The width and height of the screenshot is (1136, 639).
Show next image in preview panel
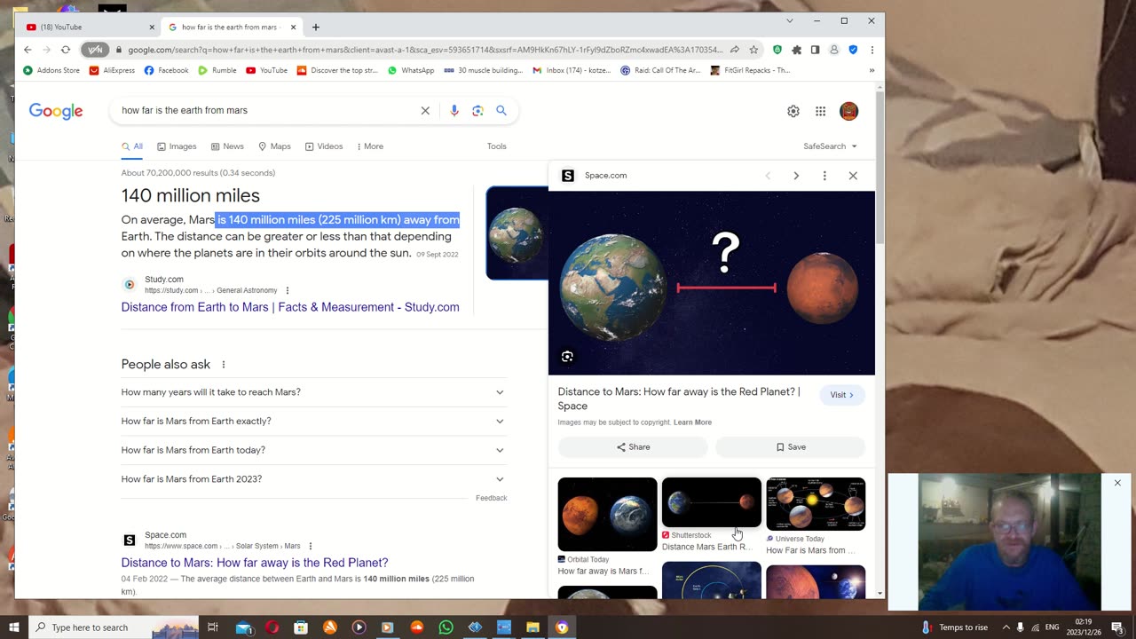click(x=796, y=176)
